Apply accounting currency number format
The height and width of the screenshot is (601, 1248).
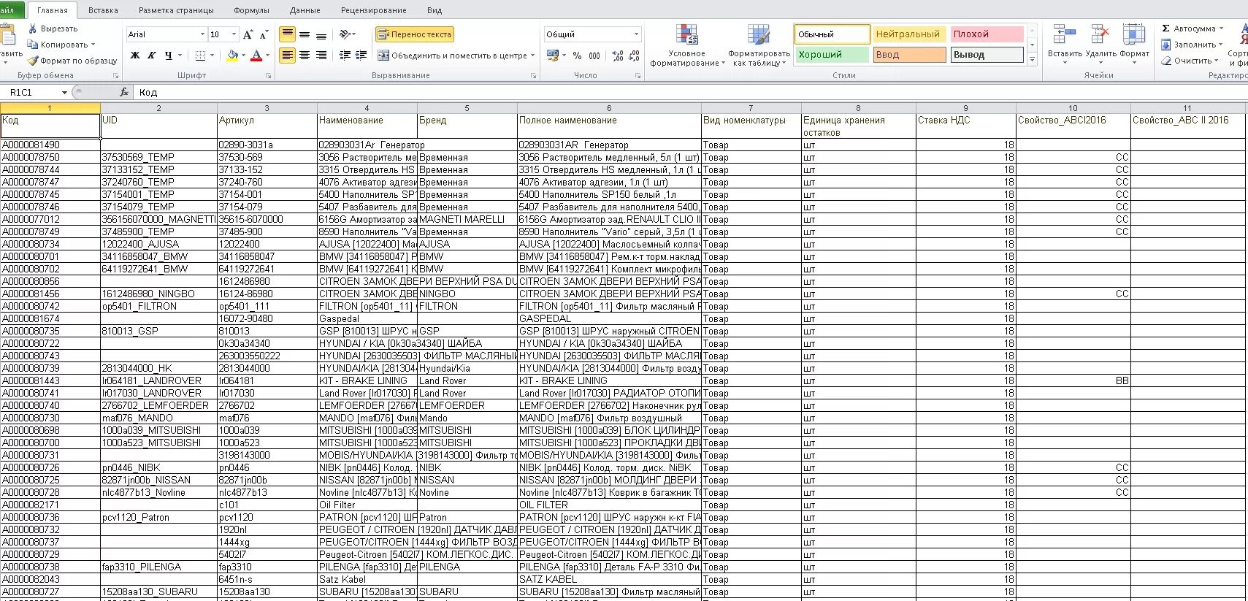click(552, 55)
